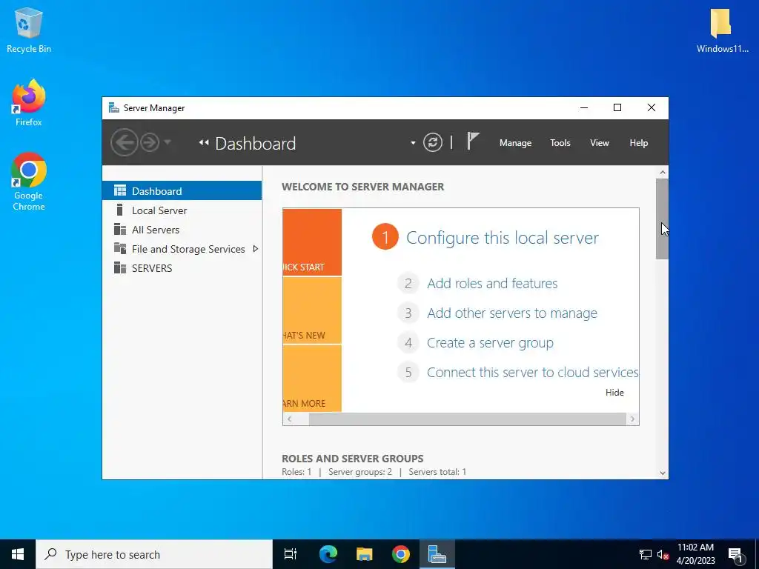Image resolution: width=759 pixels, height=569 pixels.
Task: Click the Back navigation arrow in Server Manager
Action: tap(125, 143)
